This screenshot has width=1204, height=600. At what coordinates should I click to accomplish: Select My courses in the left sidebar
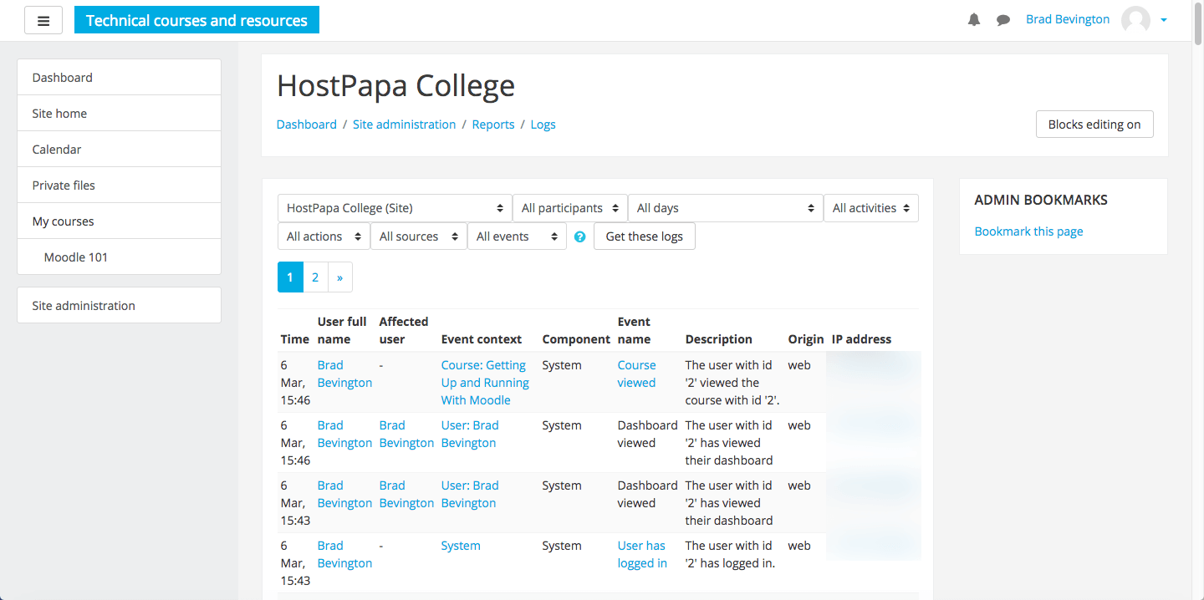point(119,221)
